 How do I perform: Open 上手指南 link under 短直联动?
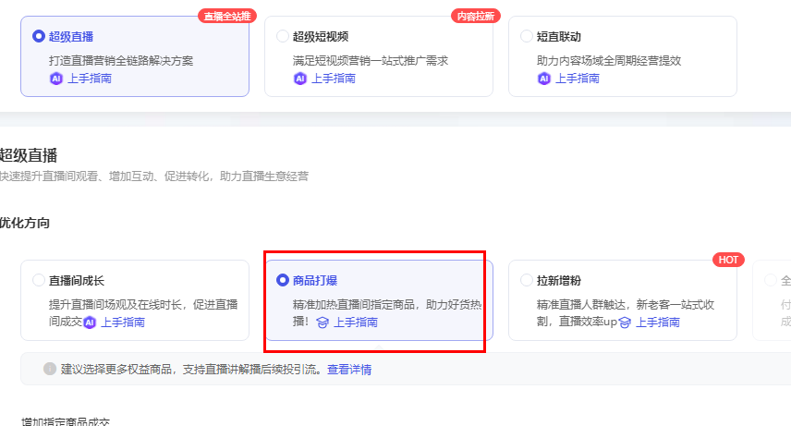click(578, 79)
